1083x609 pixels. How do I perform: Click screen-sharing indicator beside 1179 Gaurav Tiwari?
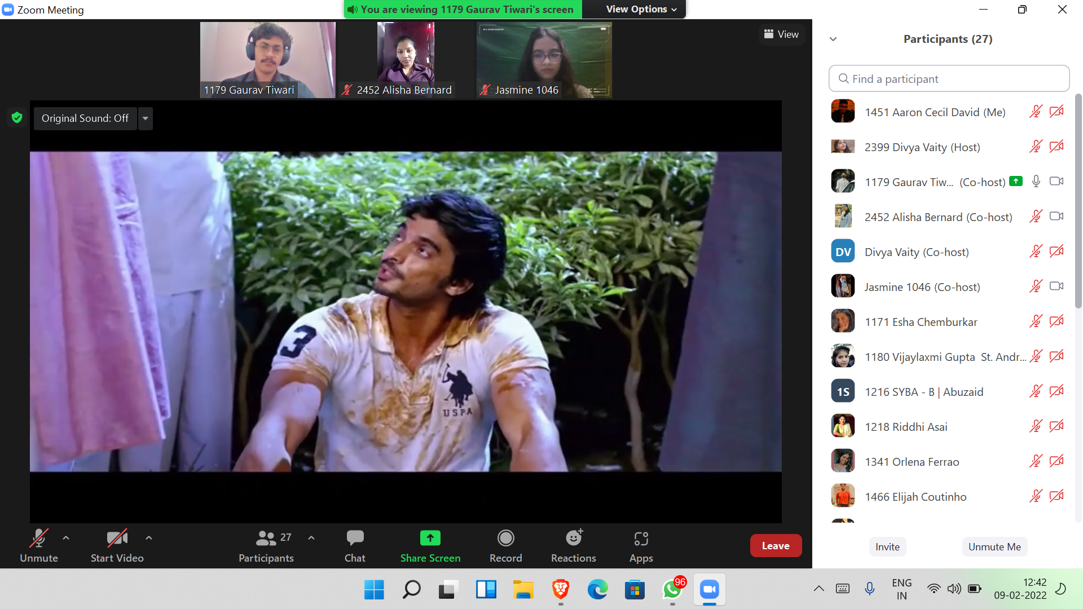coord(1016,181)
